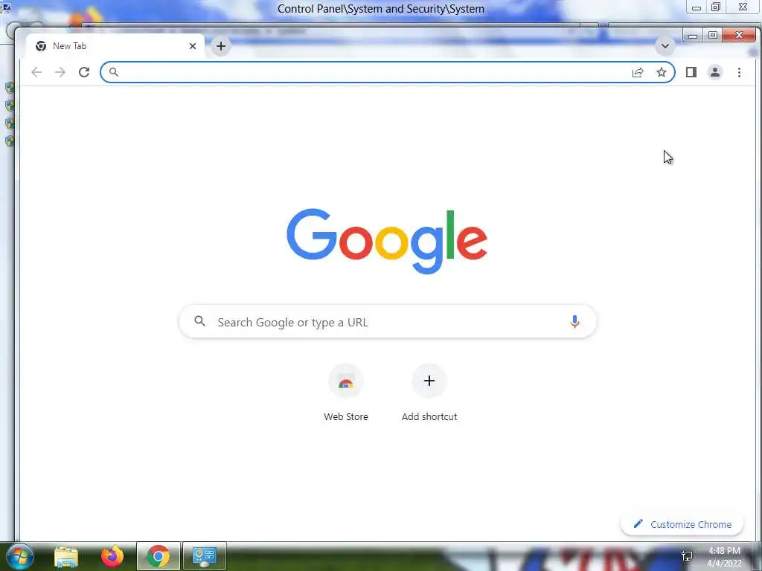Bookmark this tab with the star icon

pos(662,72)
